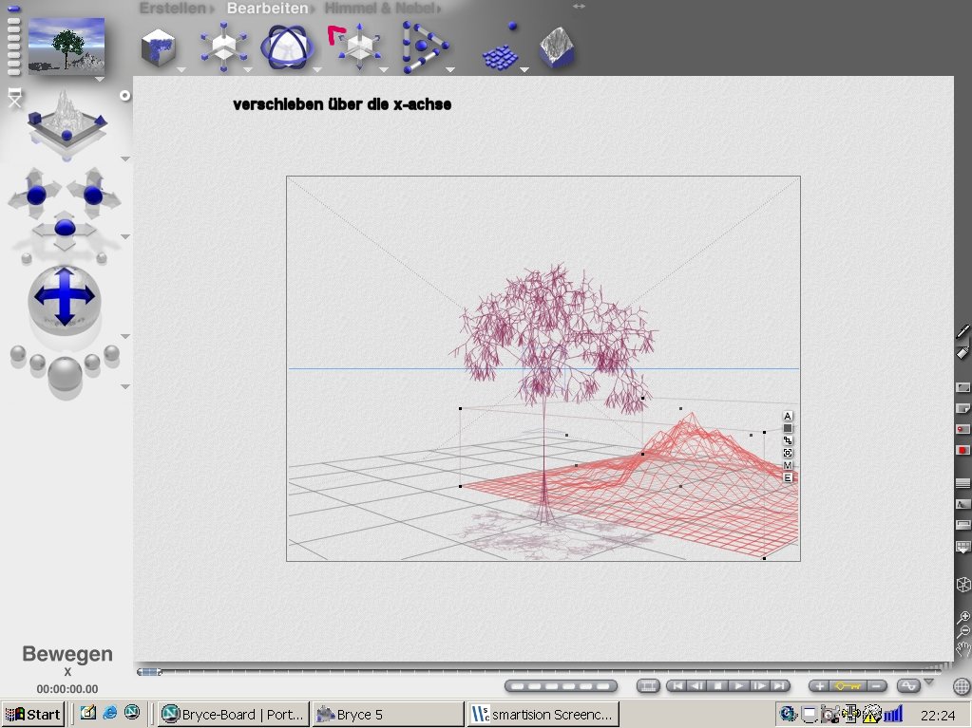Toggle the small sphere right of Render sphere
The width and height of the screenshot is (972, 728).
pyautogui.click(x=92, y=363)
